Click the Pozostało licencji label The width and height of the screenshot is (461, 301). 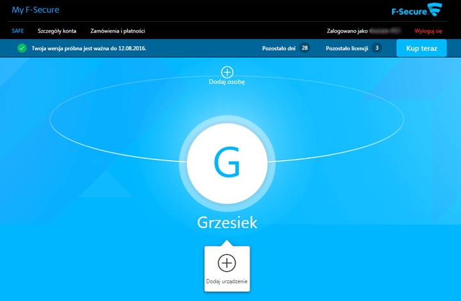(x=346, y=48)
